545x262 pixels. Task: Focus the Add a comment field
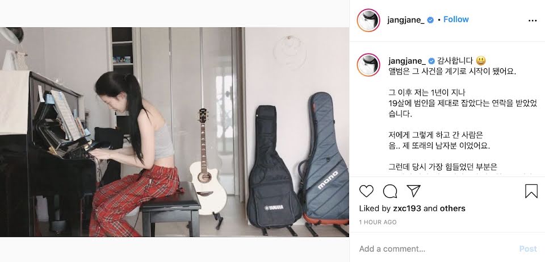434,249
